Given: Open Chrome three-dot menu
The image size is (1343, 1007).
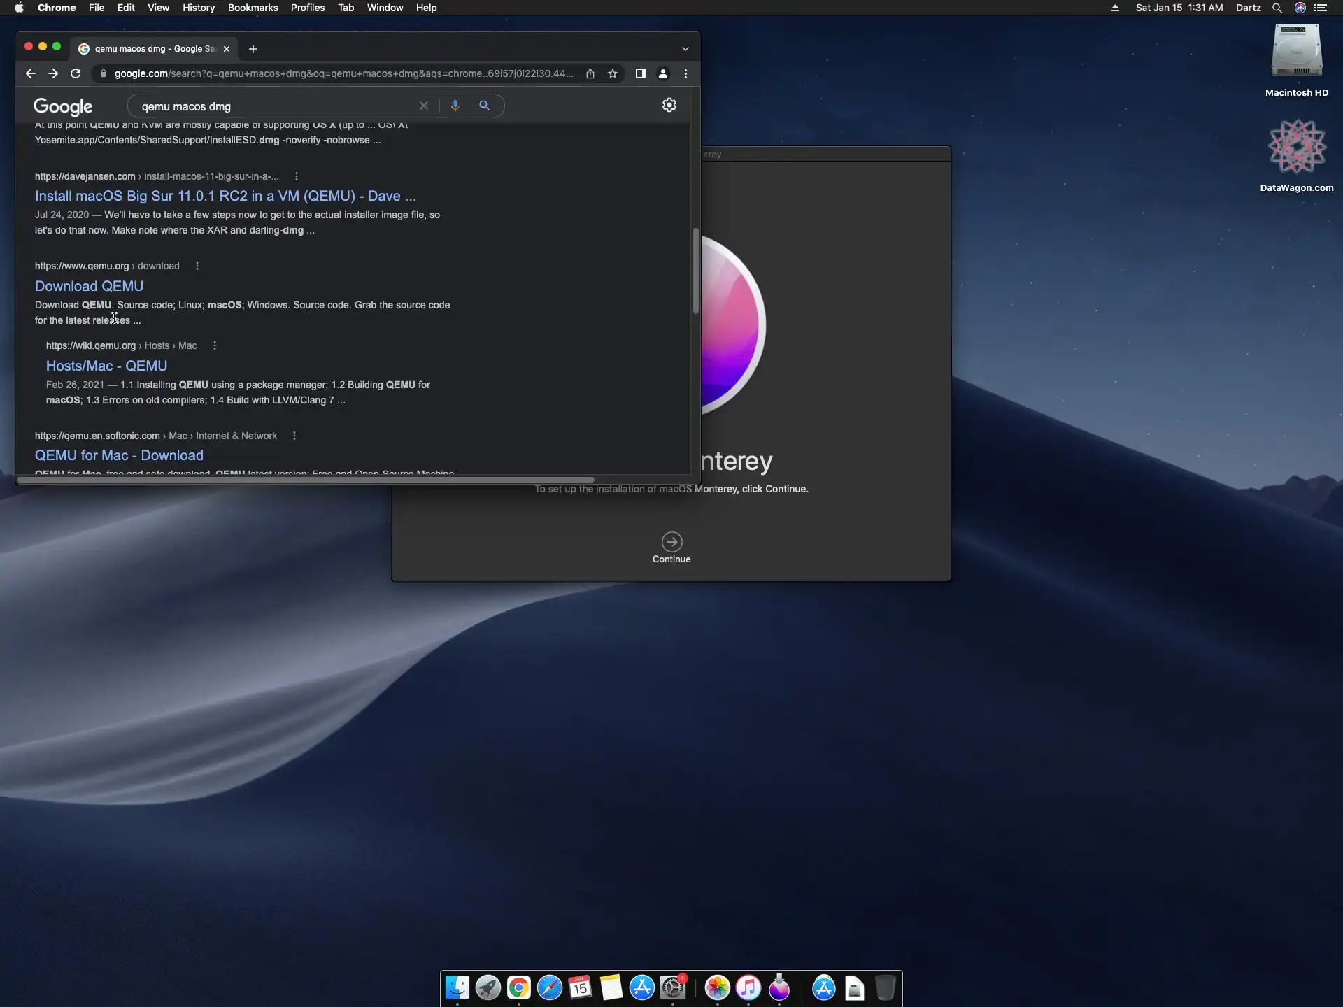Looking at the screenshot, I should click(x=685, y=73).
